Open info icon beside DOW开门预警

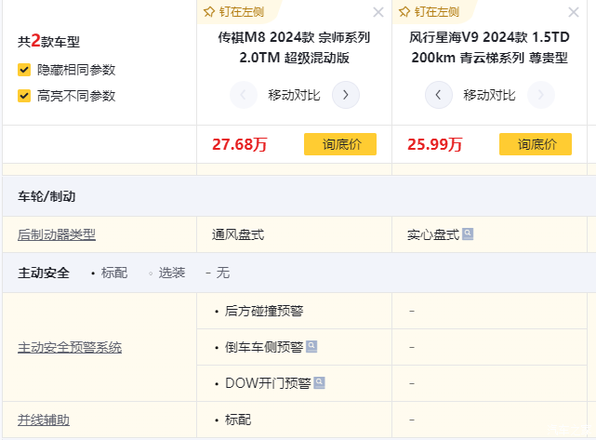[x=319, y=382]
